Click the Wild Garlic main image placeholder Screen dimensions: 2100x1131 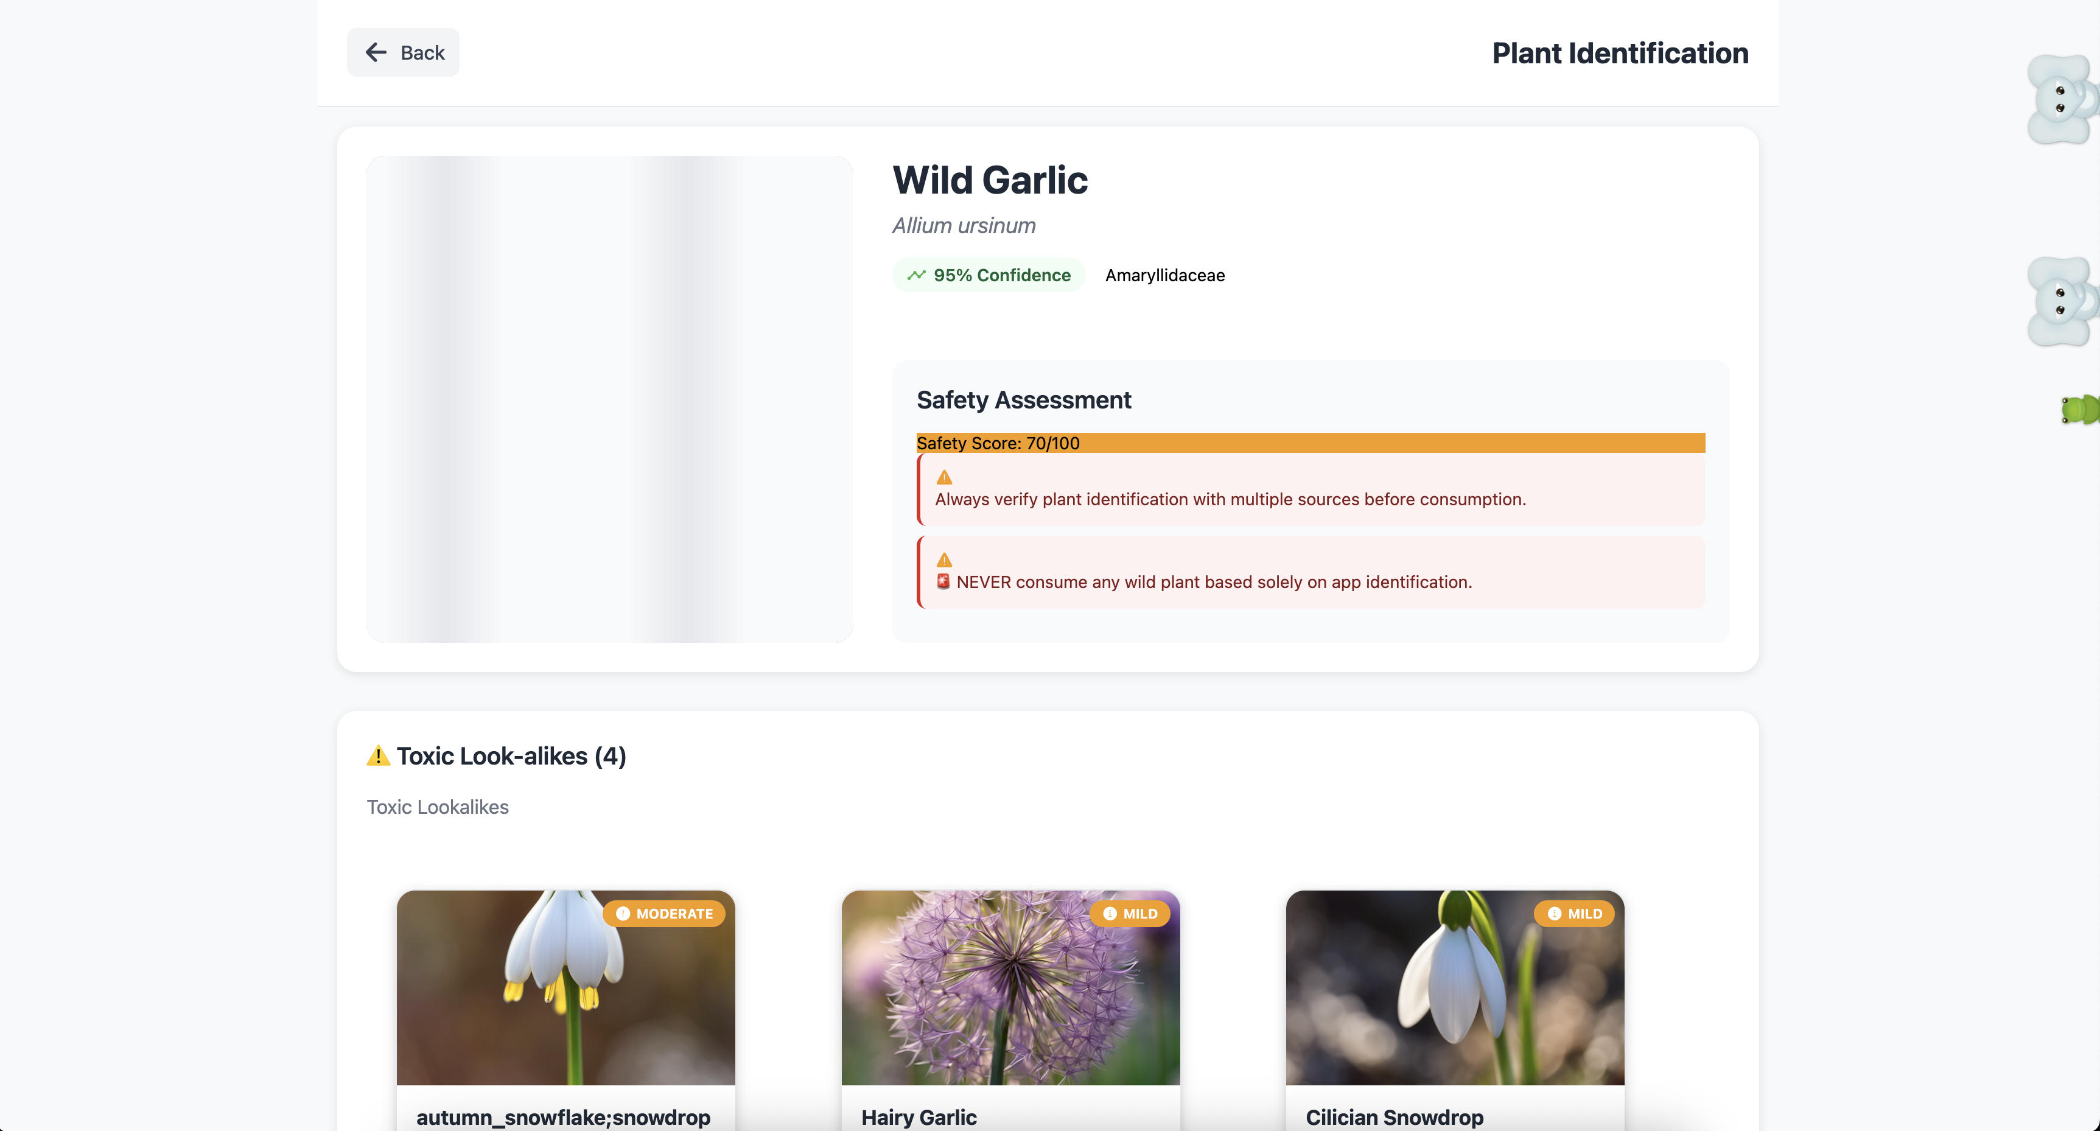pyautogui.click(x=610, y=399)
